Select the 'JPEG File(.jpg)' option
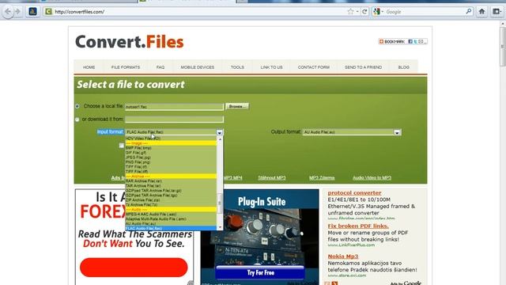506x285 pixels. coord(171,158)
